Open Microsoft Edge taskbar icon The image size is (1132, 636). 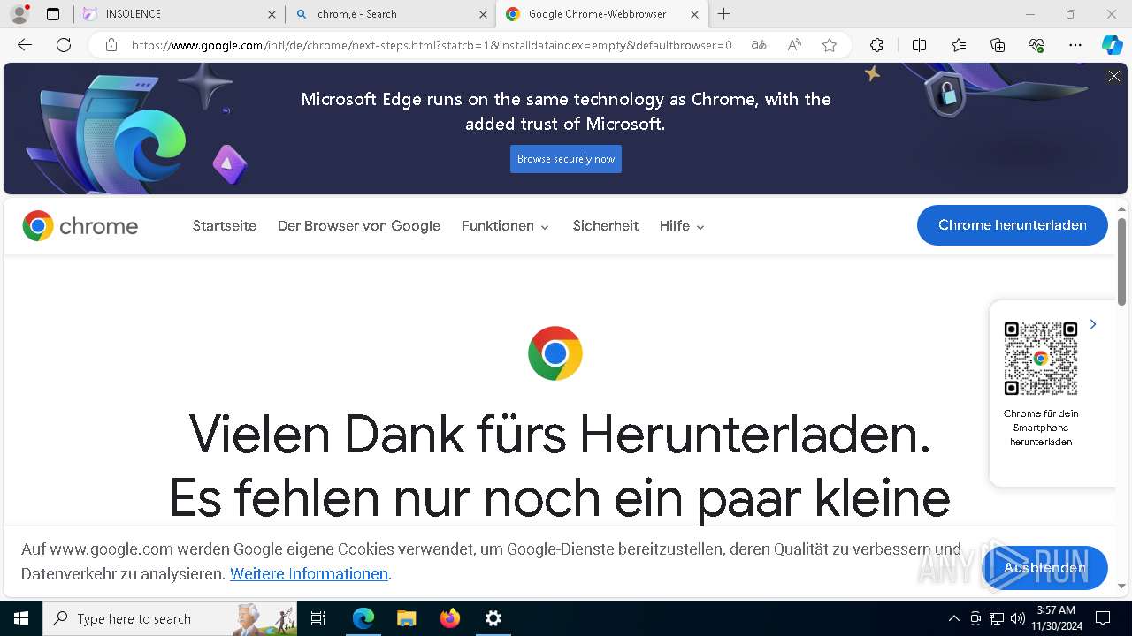(x=363, y=618)
